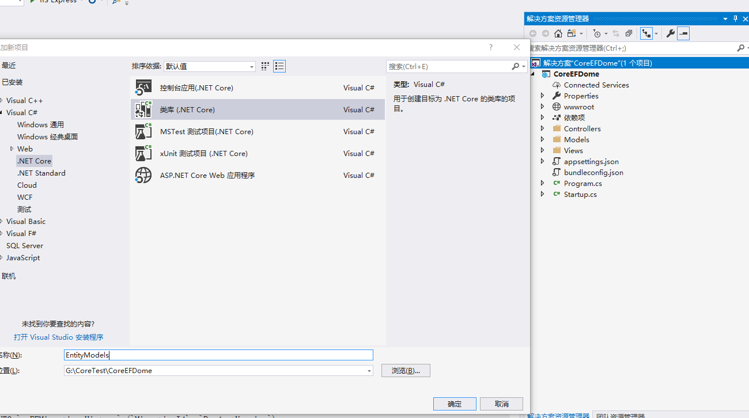The width and height of the screenshot is (749, 418).
Task: Select WCF category in template tree
Action: 25,197
